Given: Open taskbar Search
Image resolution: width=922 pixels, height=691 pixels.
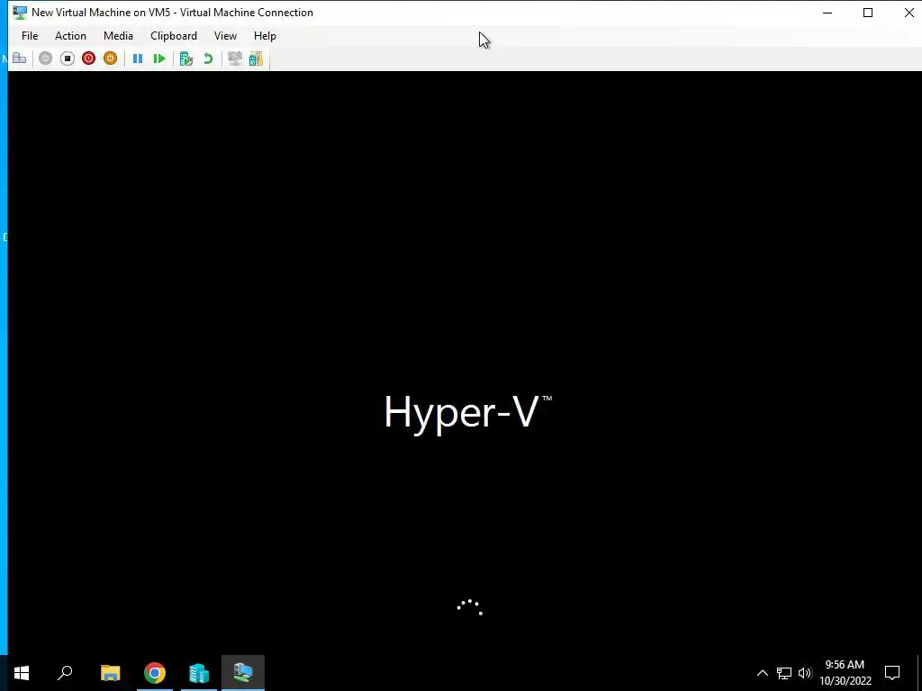Looking at the screenshot, I should (65, 673).
